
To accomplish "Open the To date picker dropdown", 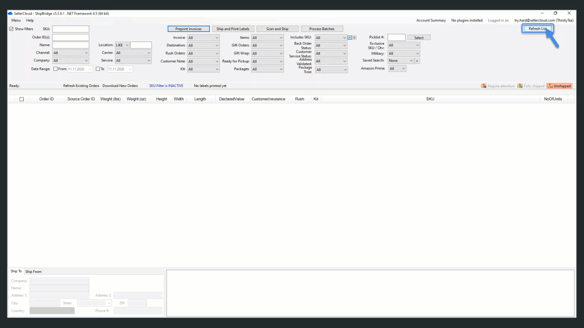I will pyautogui.click(x=130, y=69).
